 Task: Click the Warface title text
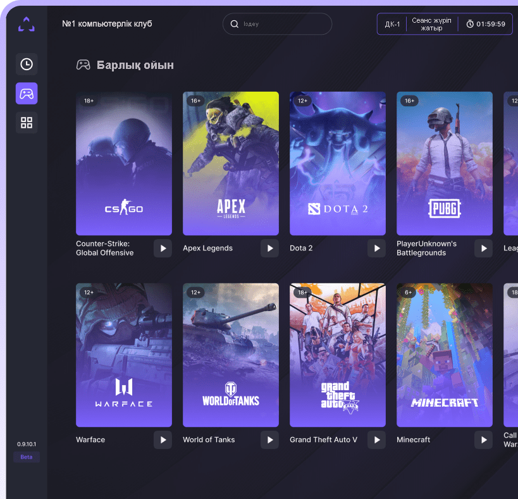coord(90,440)
